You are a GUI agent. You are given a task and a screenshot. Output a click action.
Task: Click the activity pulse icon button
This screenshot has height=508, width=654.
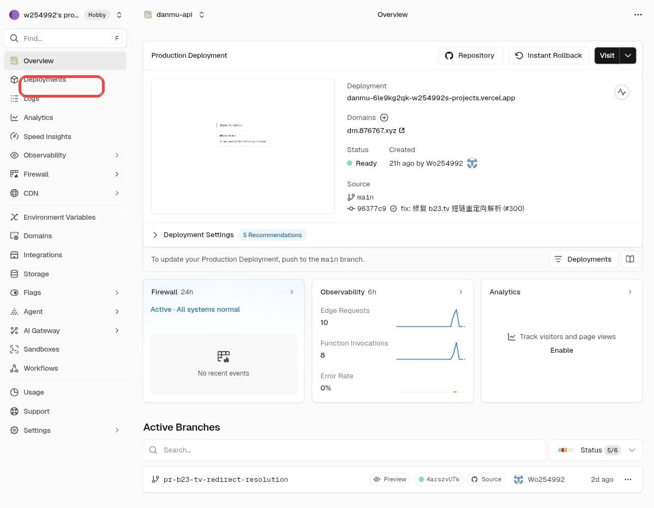[621, 92]
